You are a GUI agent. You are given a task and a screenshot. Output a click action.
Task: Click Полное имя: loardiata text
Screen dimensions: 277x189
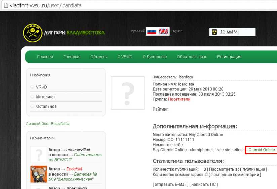click(x=173, y=84)
